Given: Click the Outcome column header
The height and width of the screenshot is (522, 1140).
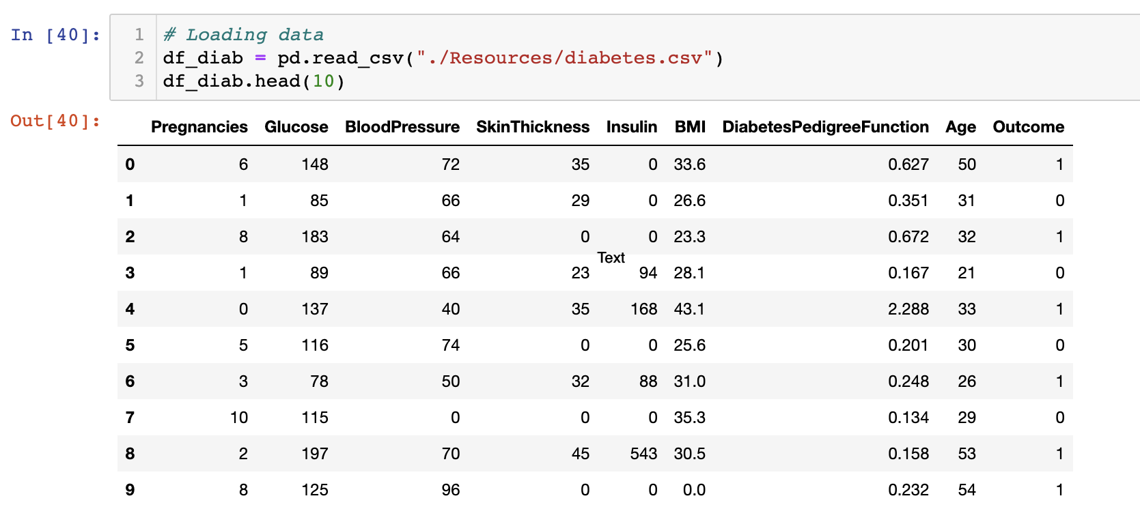Looking at the screenshot, I should (1028, 127).
